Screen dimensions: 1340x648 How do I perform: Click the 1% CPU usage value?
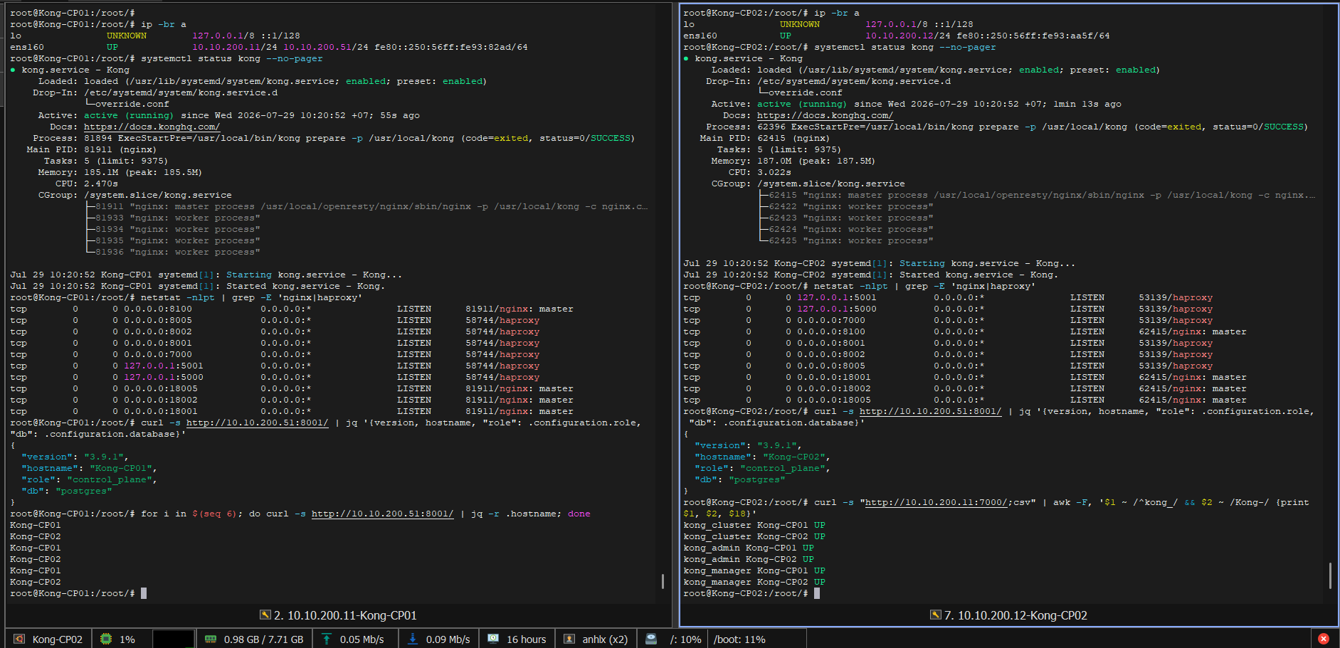127,639
